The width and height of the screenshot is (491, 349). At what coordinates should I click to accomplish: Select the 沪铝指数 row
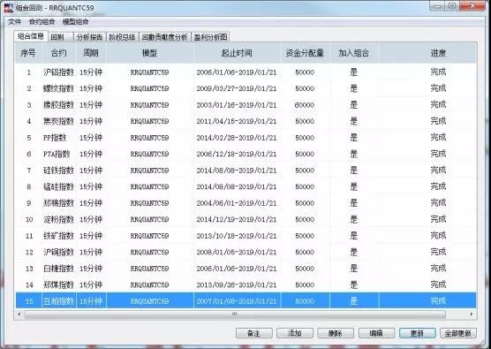point(245,72)
